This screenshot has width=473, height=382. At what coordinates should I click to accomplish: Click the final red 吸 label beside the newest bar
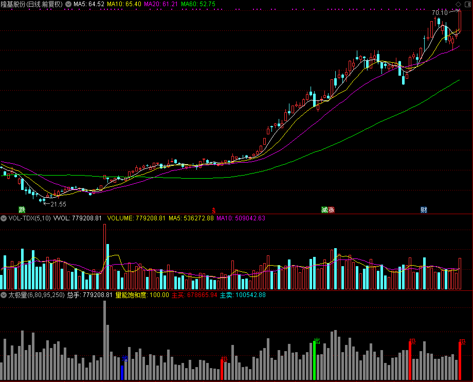pyautogui.click(x=462, y=342)
